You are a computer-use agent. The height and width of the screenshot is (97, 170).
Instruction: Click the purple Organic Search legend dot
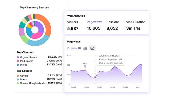tap(18, 57)
